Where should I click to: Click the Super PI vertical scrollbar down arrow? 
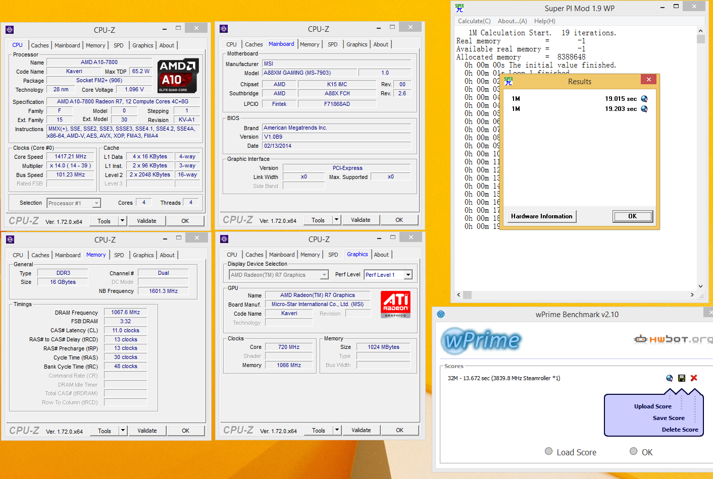(700, 286)
